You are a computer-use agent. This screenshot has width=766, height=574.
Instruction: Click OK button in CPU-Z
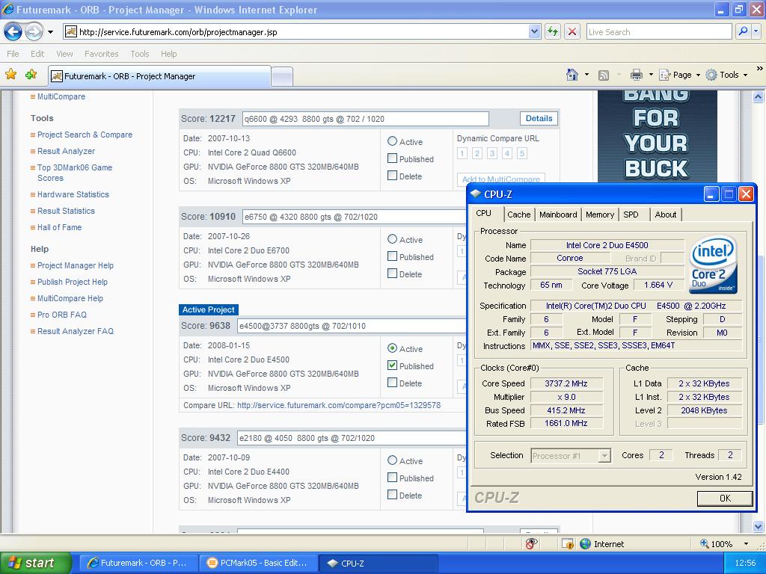tap(725, 498)
